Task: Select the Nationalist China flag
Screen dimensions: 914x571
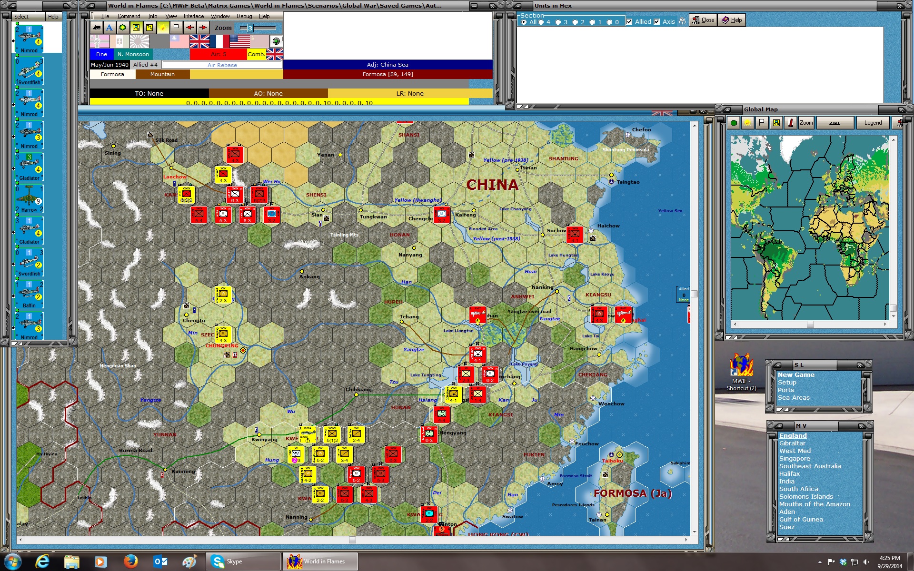Action: tap(179, 41)
